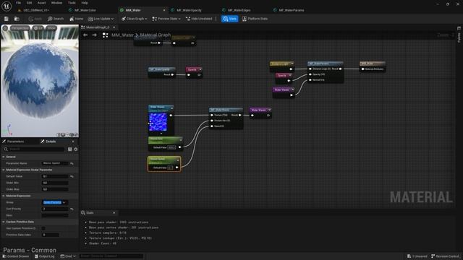
Task: Jump to Home node in graph
Action: pyautogui.click(x=76, y=19)
